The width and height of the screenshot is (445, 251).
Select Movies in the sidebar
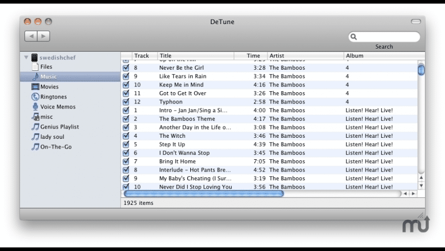50,87
